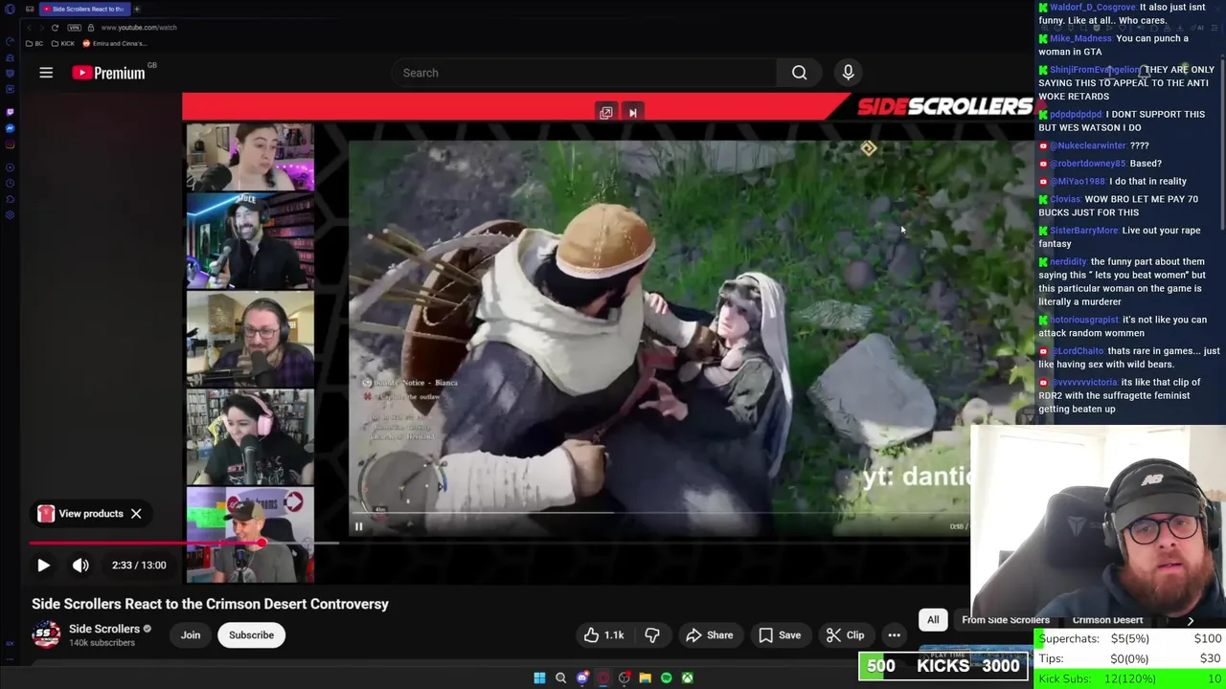Play the YouTube video

click(x=43, y=565)
